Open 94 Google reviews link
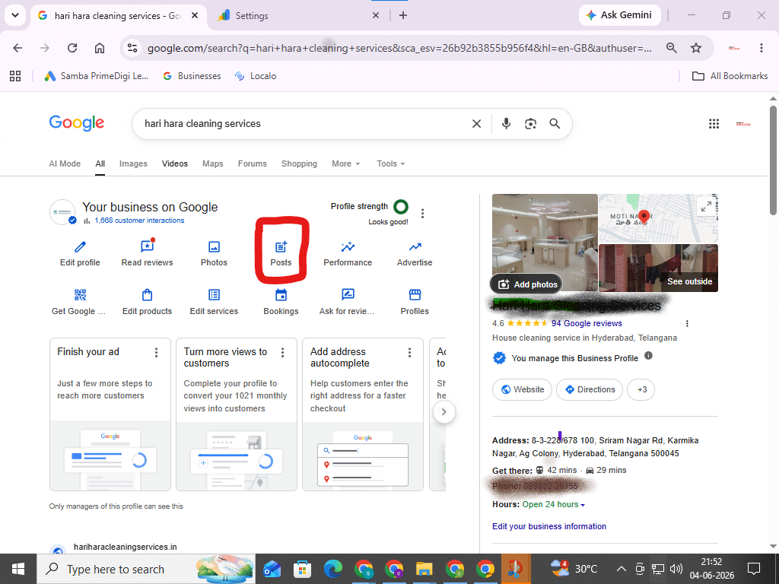Image resolution: width=779 pixels, height=584 pixels. pos(587,323)
